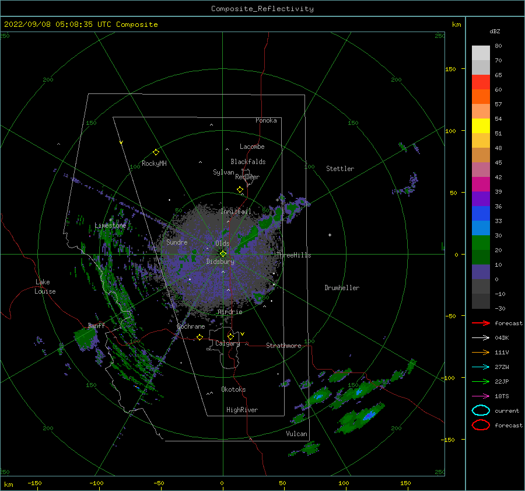Image resolution: width=525 pixels, height=491 pixels.
Task: Click the Lake Louise label
Action: [x=45, y=287]
